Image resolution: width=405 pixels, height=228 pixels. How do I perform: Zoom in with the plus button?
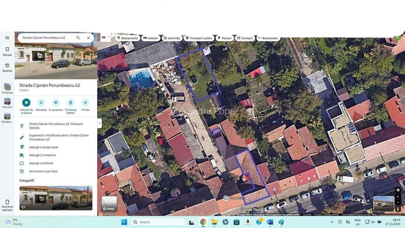pos(398,197)
